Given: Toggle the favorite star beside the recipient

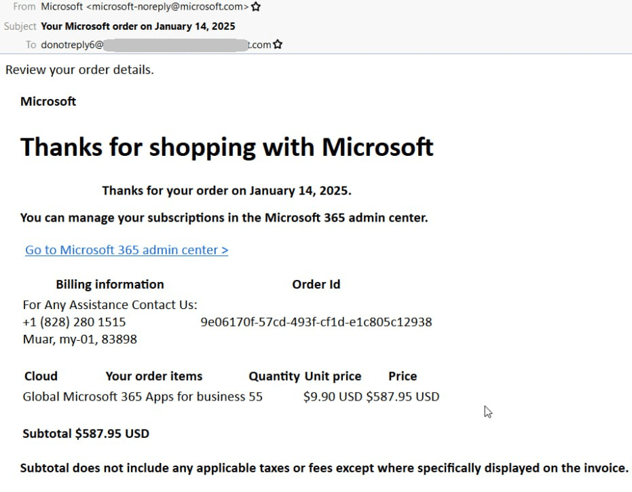Looking at the screenshot, I should (x=276, y=44).
